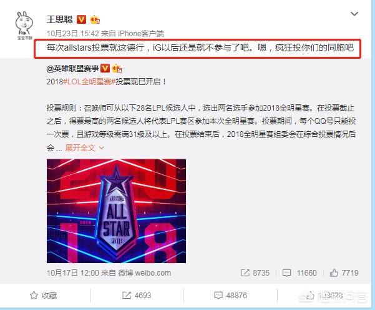
Task: Click the crown badge after 英雄联盟赛事
Action: click(117, 69)
